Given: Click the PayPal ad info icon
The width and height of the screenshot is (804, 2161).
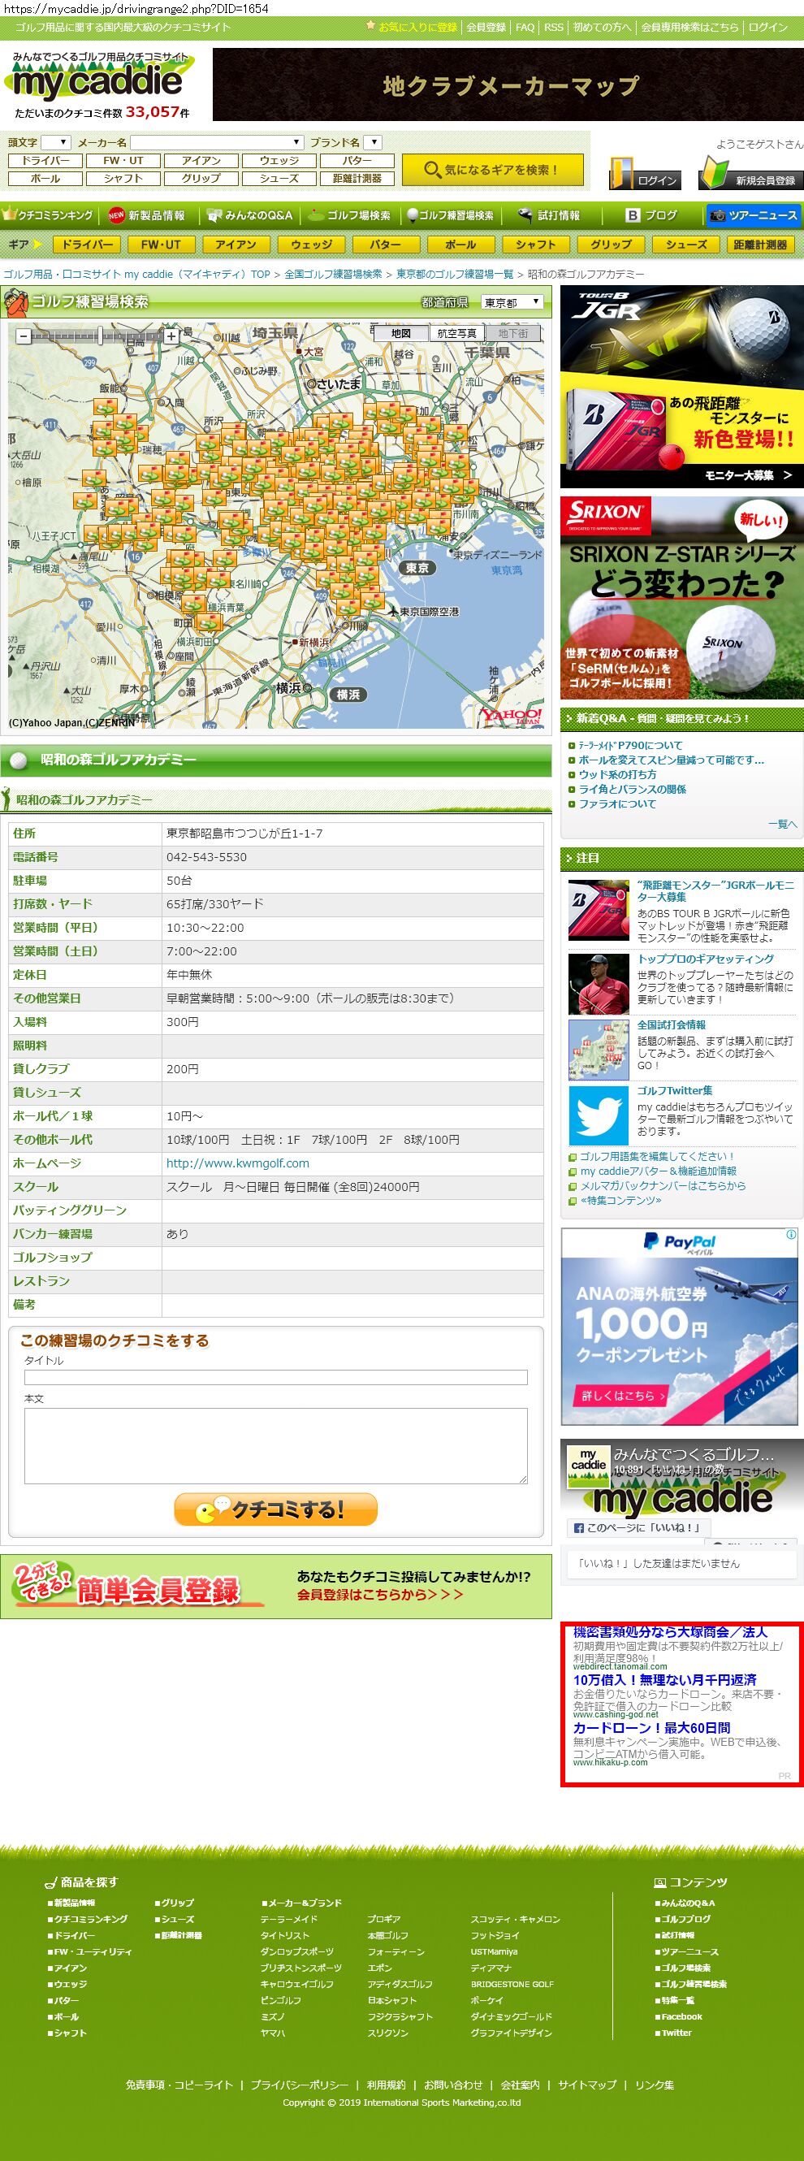Looking at the screenshot, I should 790,1235.
